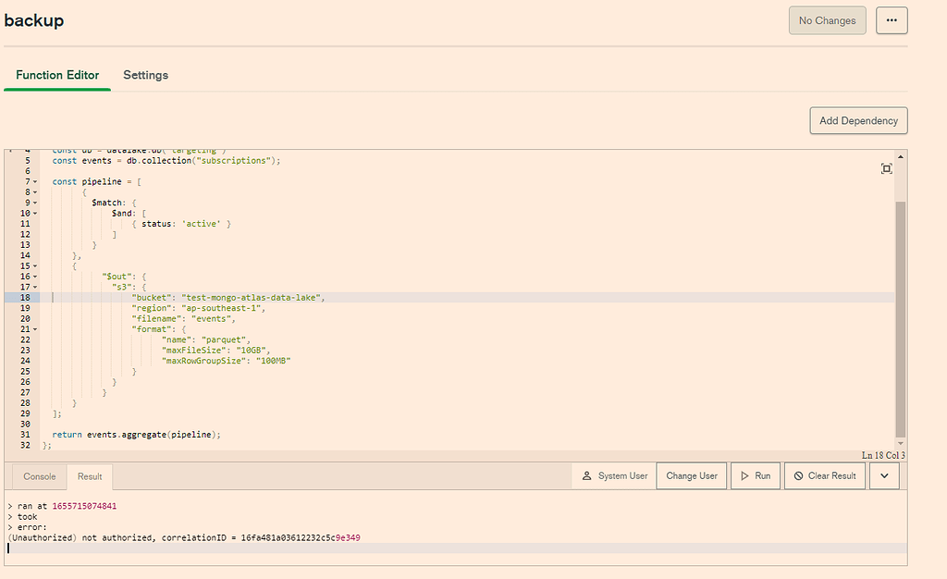Click the editor scrollbar down arrow

point(901,443)
